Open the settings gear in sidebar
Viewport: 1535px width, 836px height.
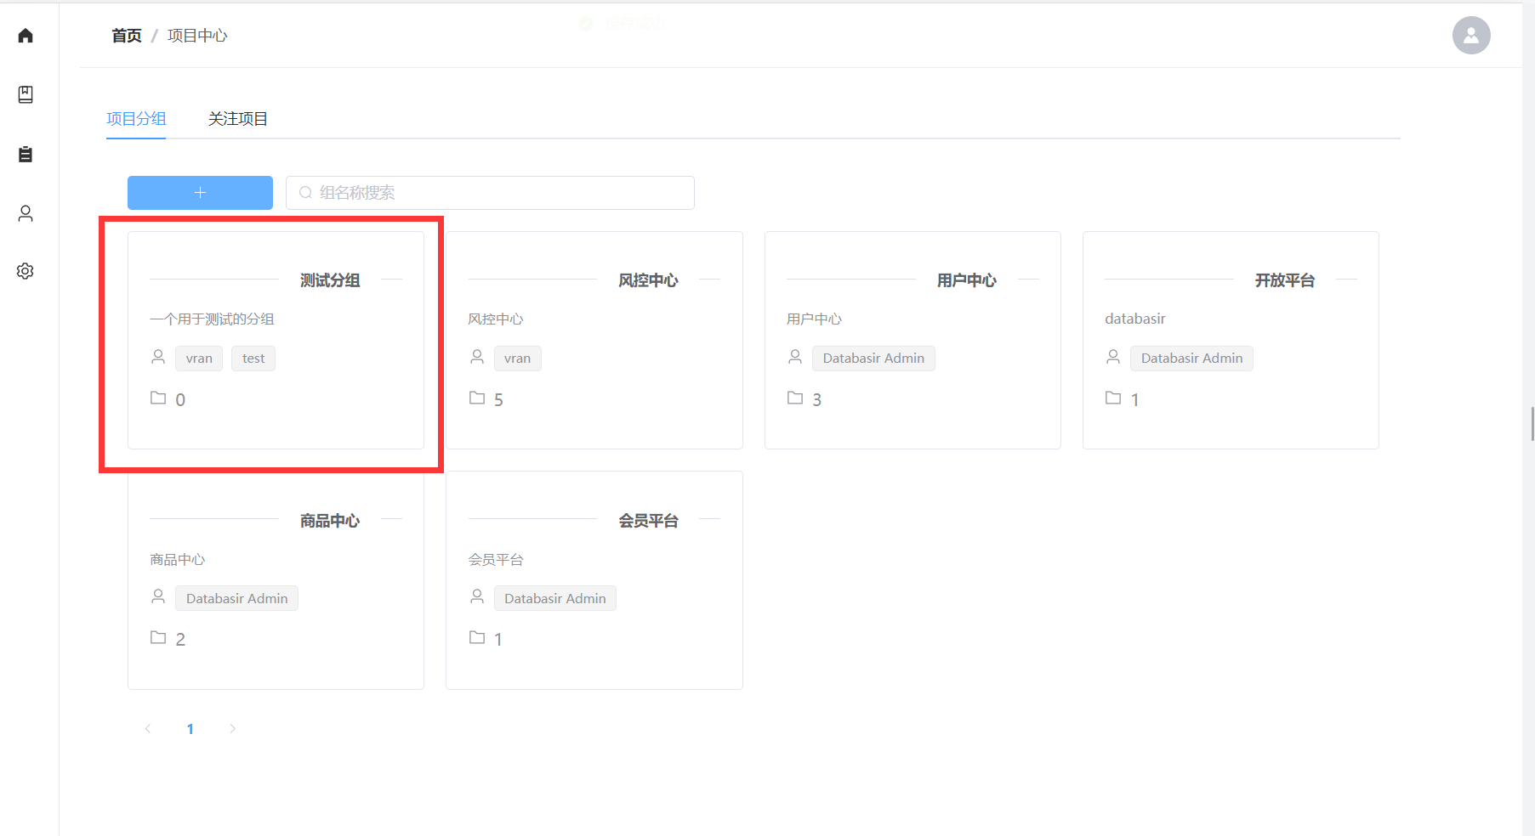click(26, 271)
